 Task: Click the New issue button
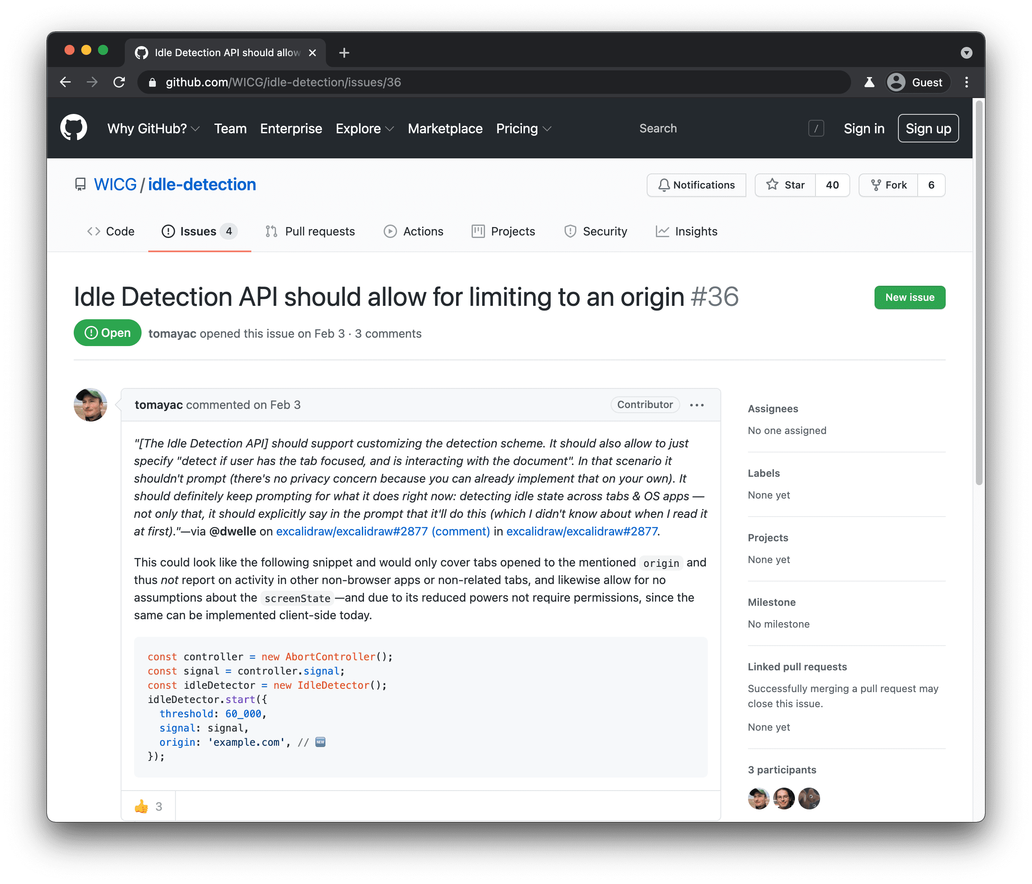coord(911,297)
